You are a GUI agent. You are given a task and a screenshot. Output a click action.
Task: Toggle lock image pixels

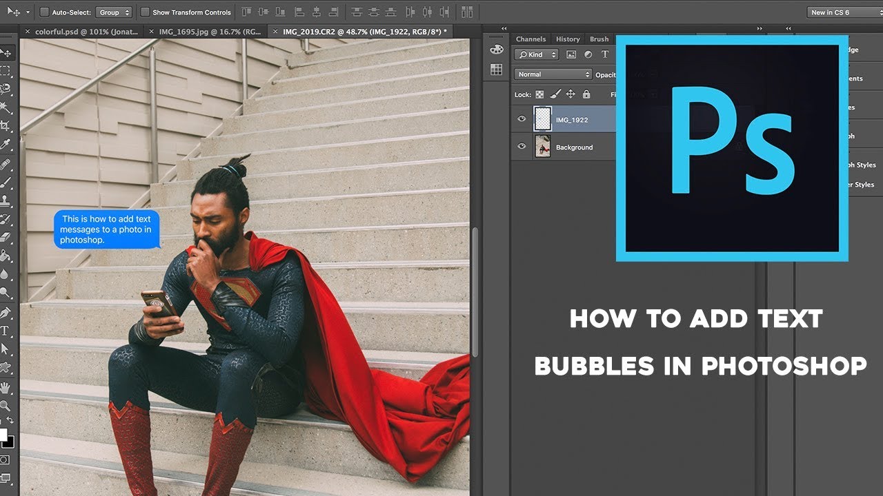[555, 94]
